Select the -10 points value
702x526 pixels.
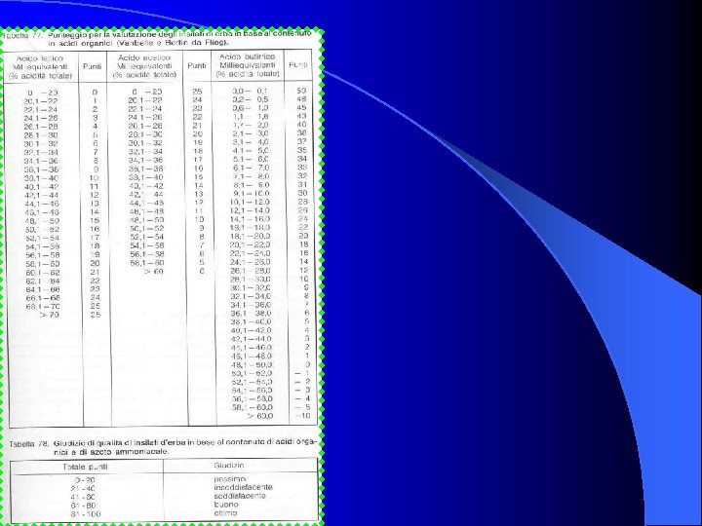(302, 416)
